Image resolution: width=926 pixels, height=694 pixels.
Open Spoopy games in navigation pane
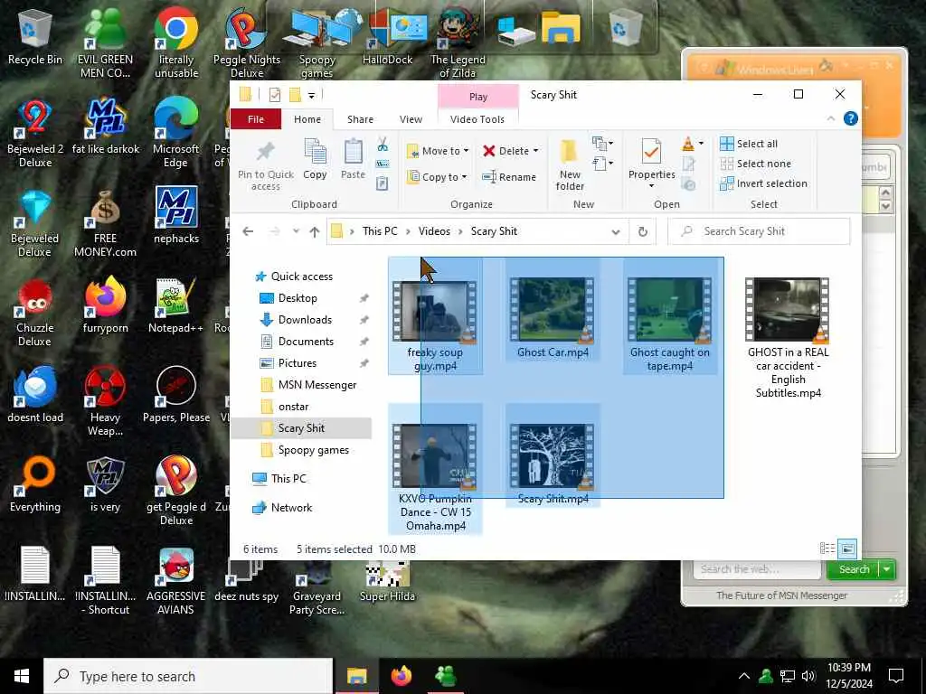click(313, 450)
